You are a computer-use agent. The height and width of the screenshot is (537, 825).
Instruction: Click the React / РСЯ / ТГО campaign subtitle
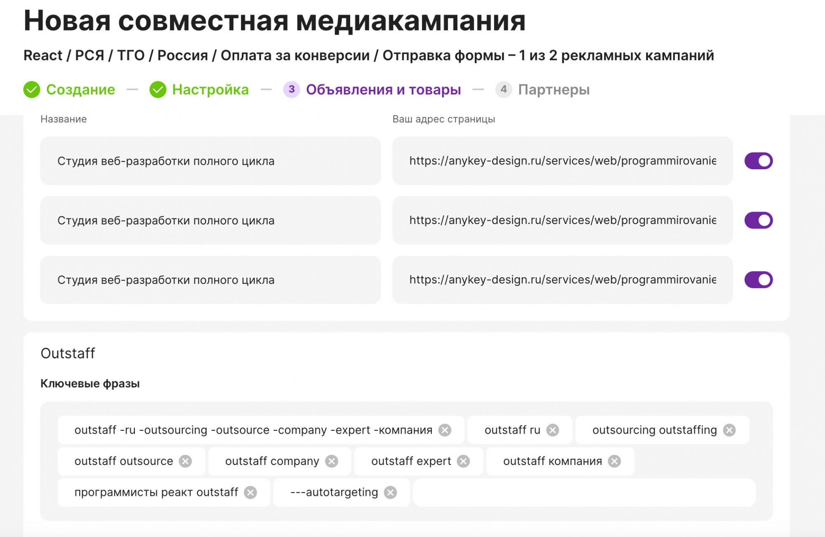coord(369,56)
